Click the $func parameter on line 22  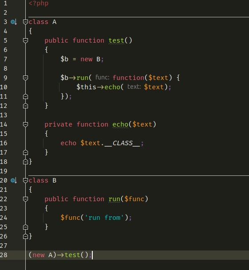click(x=134, y=199)
